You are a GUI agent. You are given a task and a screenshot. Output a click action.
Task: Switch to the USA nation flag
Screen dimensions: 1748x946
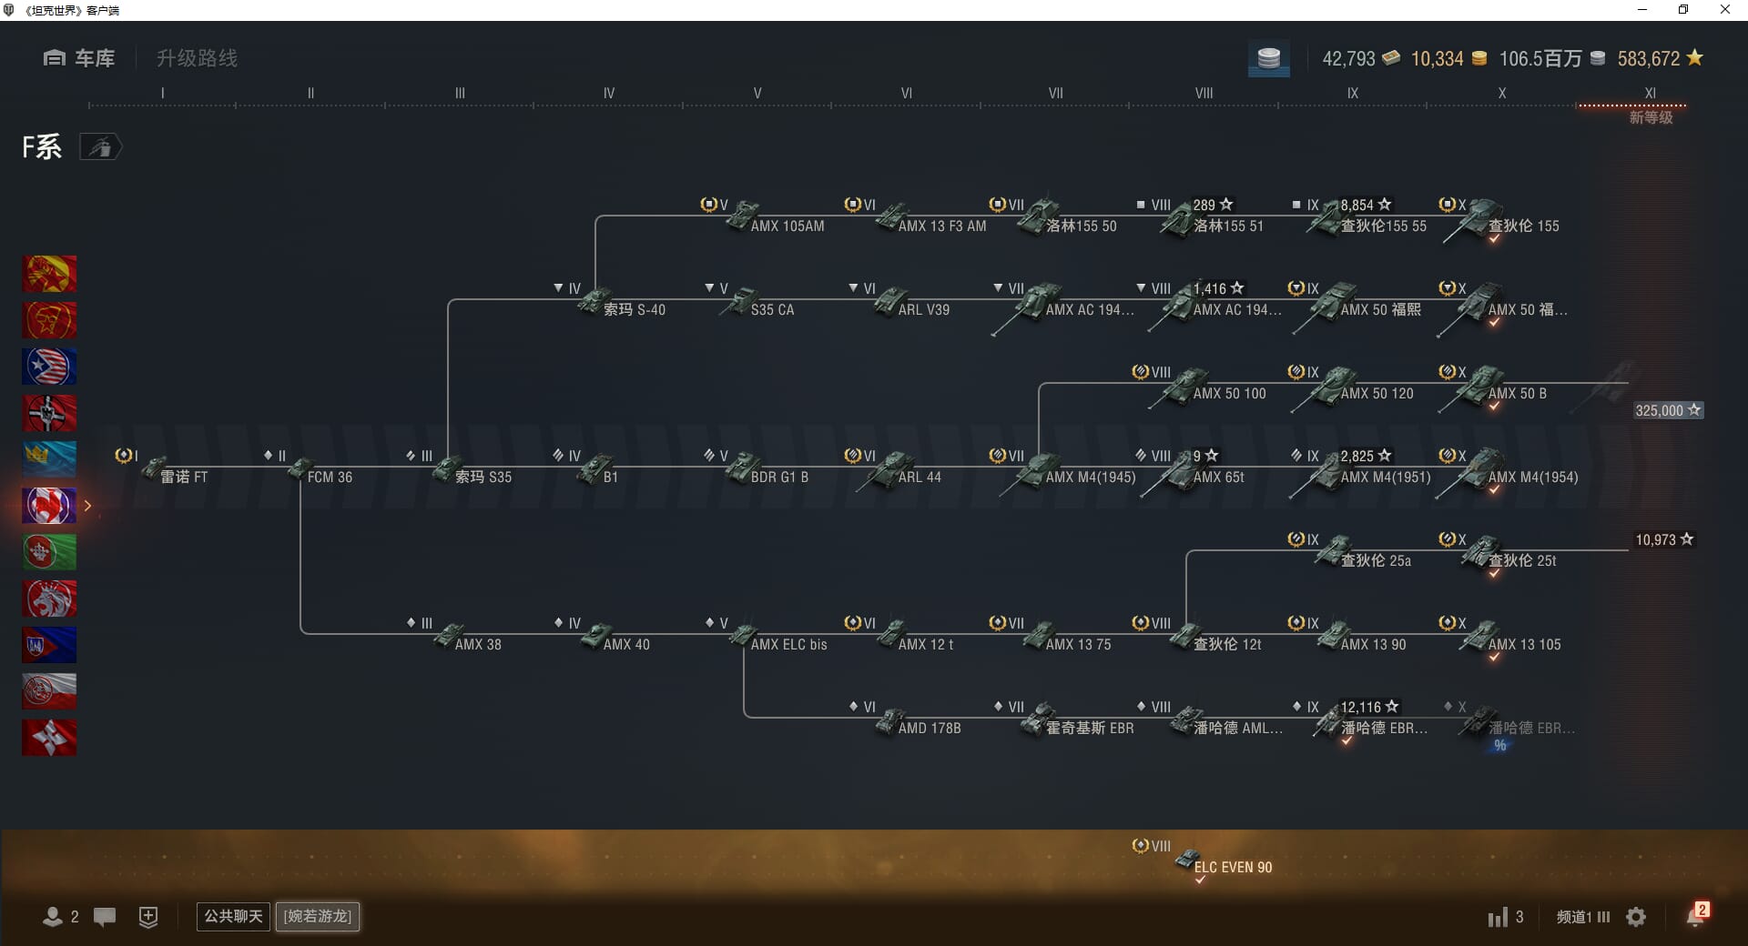49,367
